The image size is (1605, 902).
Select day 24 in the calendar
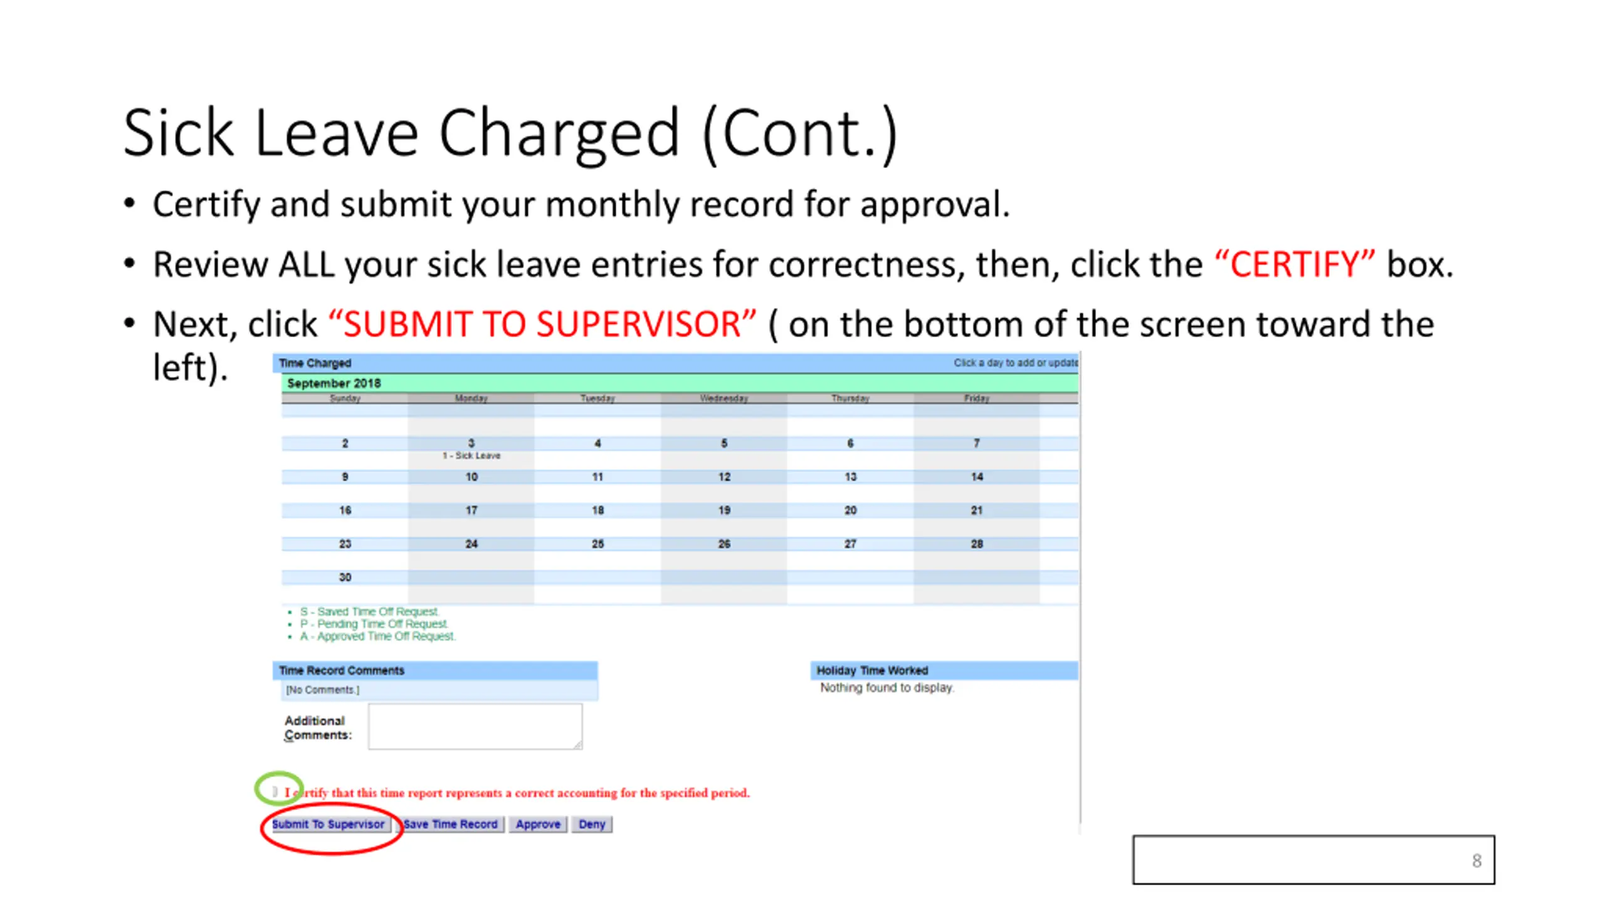click(x=471, y=544)
